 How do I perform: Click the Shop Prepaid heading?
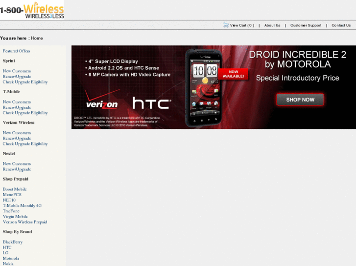coord(16,179)
